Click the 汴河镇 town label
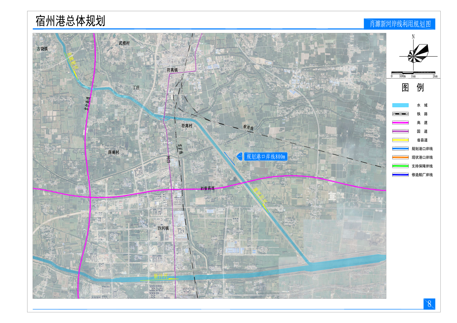Viewport: 457px width, 323px height. click(163, 228)
